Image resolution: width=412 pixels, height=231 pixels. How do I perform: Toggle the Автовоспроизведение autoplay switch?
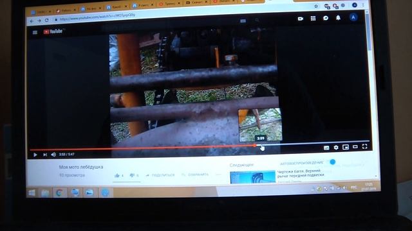(x=332, y=162)
